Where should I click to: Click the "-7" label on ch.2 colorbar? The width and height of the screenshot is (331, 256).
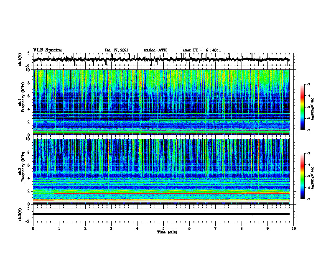tap(308, 199)
